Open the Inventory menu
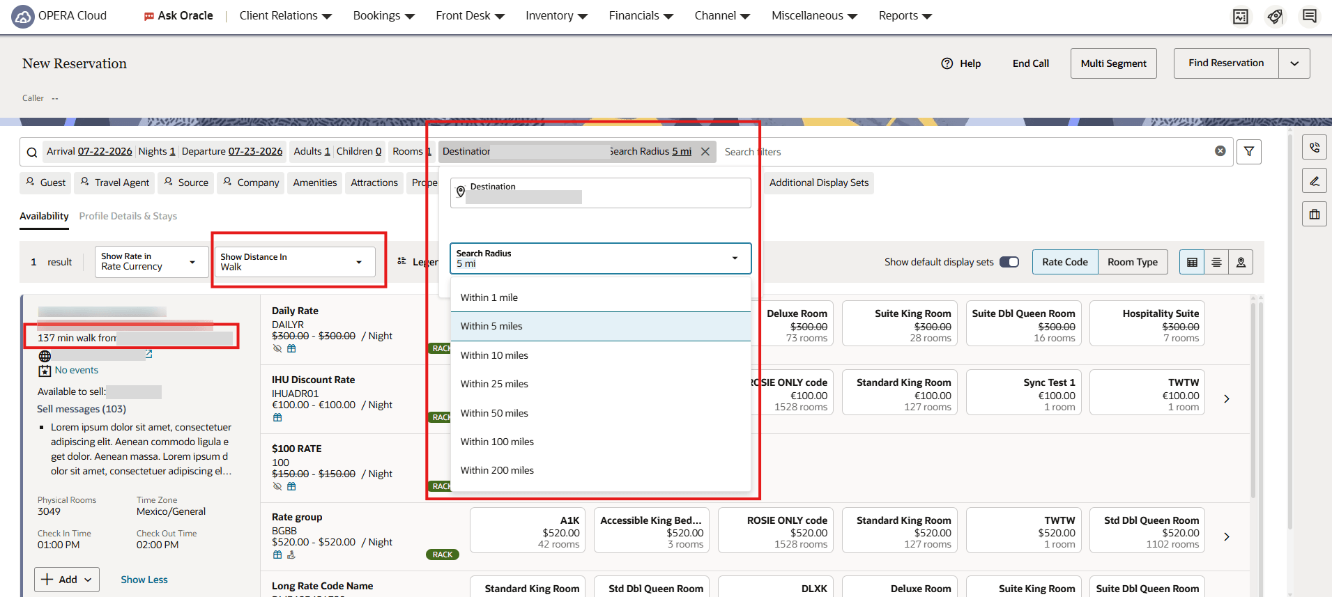The image size is (1332, 597). (x=556, y=15)
